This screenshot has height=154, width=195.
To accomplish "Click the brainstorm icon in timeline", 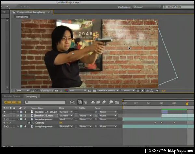I will 111,102.
